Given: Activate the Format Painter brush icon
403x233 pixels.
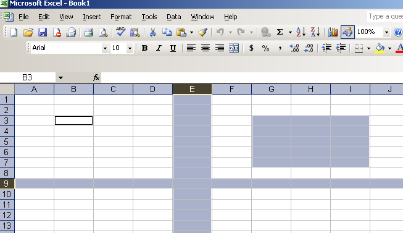Looking at the screenshot, I should [202, 32].
